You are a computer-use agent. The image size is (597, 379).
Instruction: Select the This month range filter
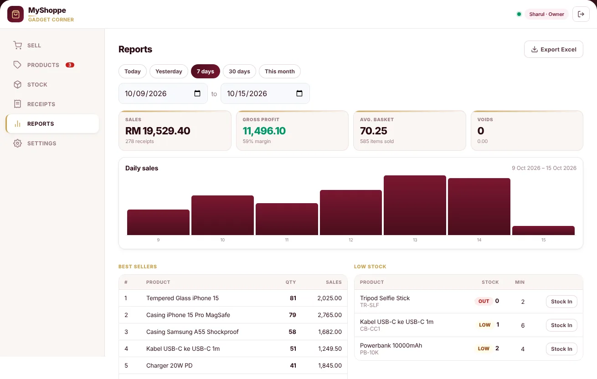280,72
